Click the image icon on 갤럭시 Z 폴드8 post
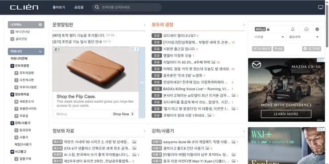The height and width of the screenshot is (164, 329). (207, 148)
